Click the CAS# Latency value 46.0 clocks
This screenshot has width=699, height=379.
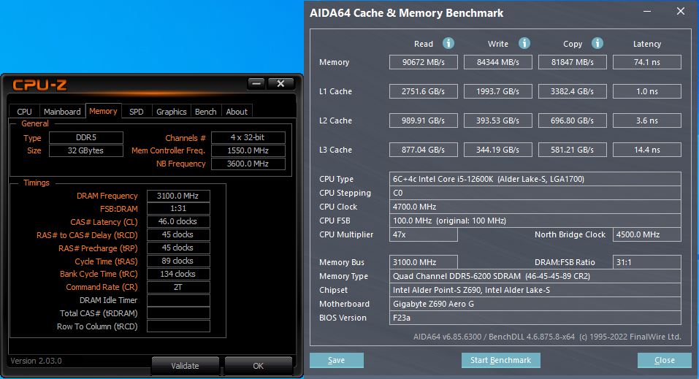pos(178,221)
